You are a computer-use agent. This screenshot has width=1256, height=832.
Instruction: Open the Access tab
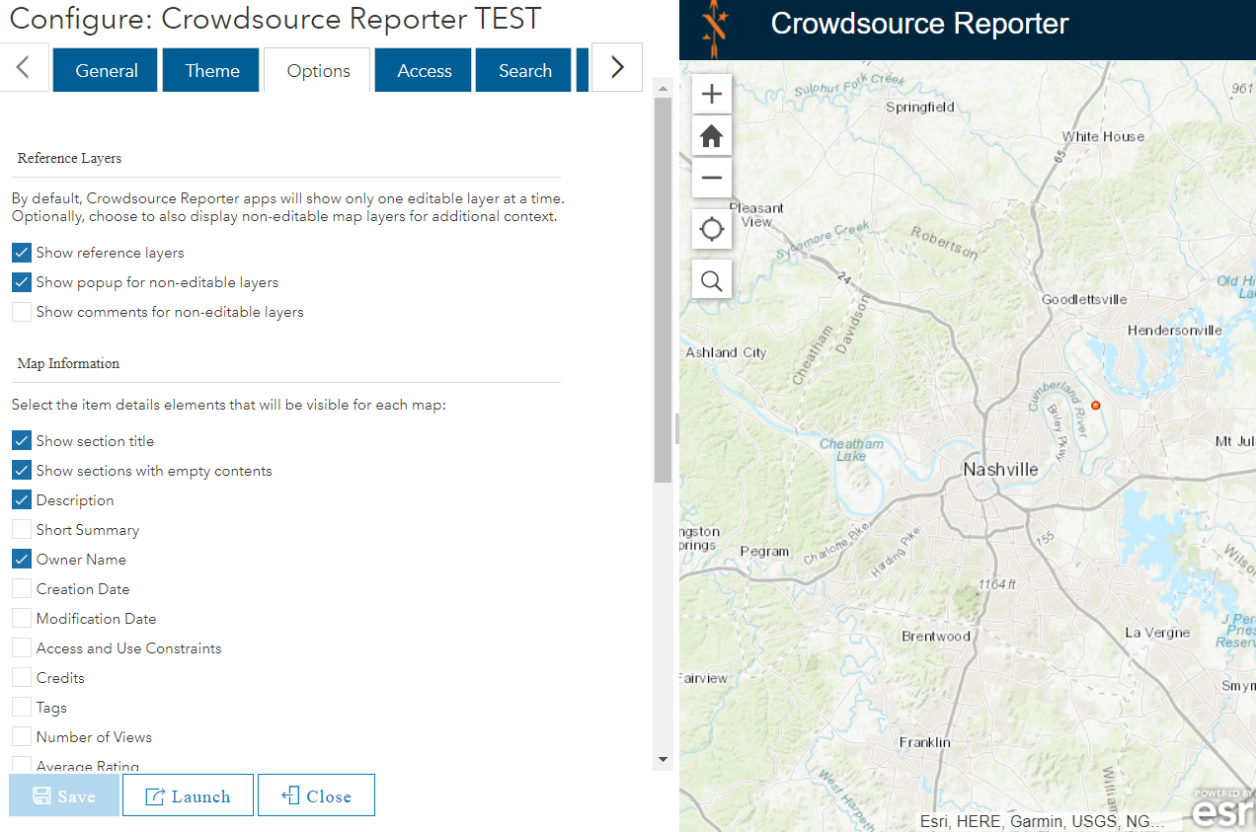(x=423, y=70)
